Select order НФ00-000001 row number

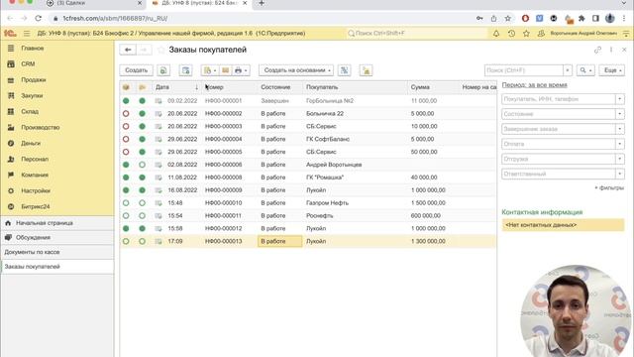[x=223, y=101]
